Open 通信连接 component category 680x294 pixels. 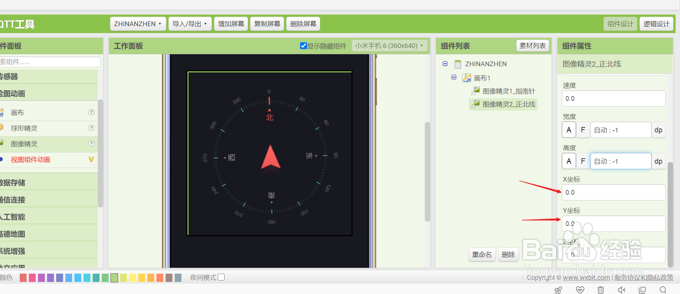click(48, 200)
